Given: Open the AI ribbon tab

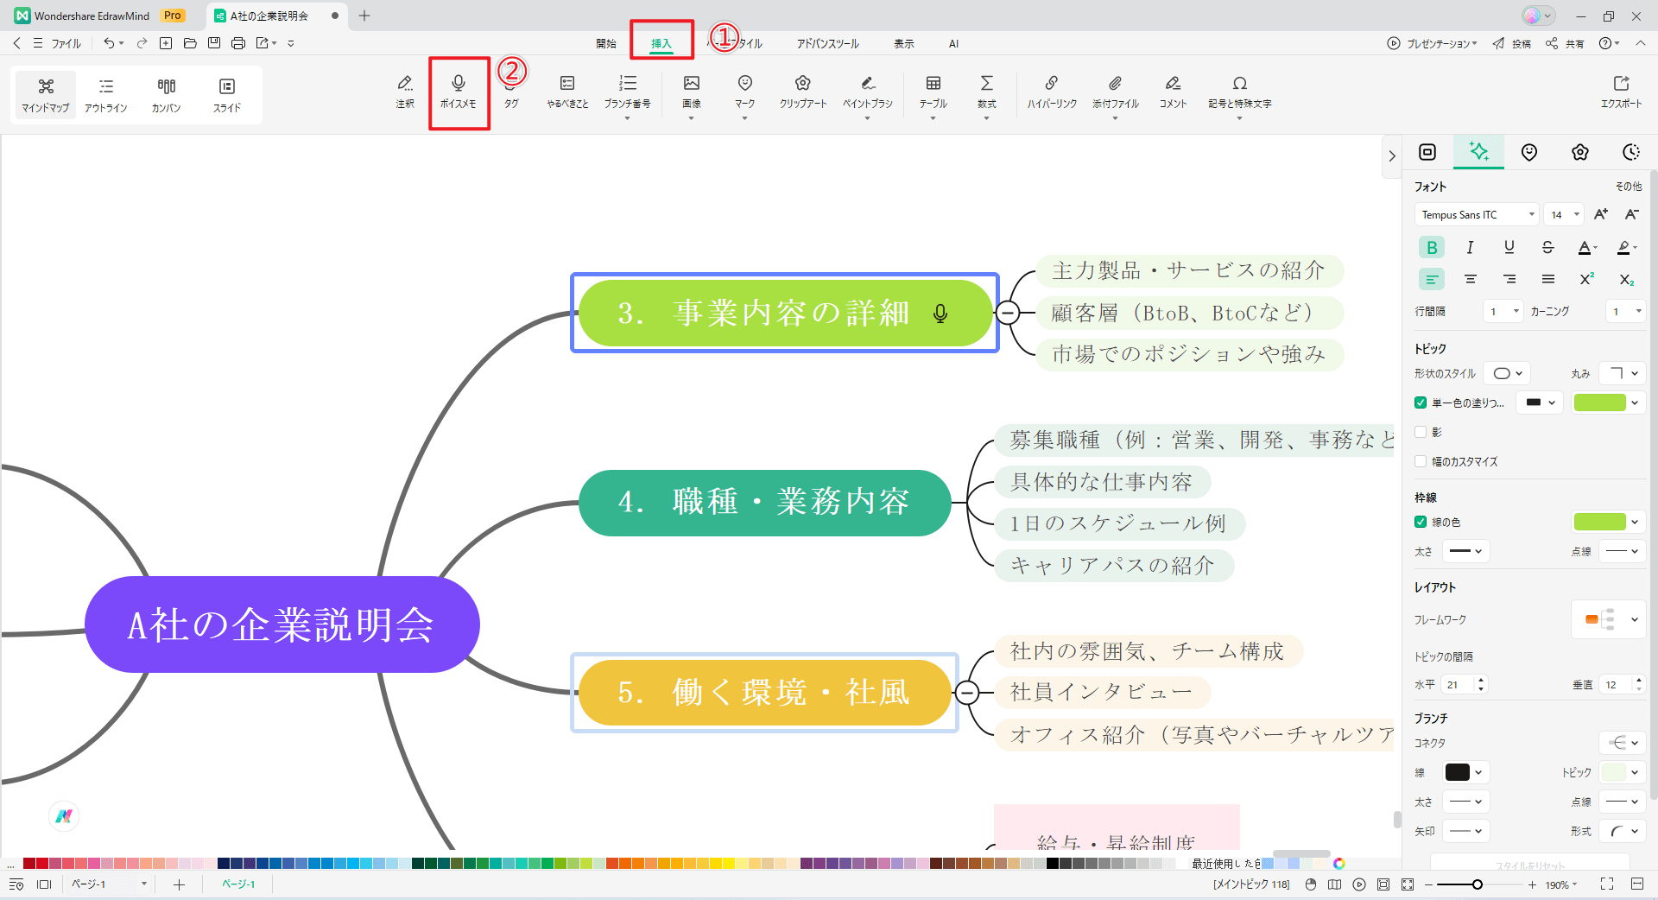Looking at the screenshot, I should [x=953, y=43].
